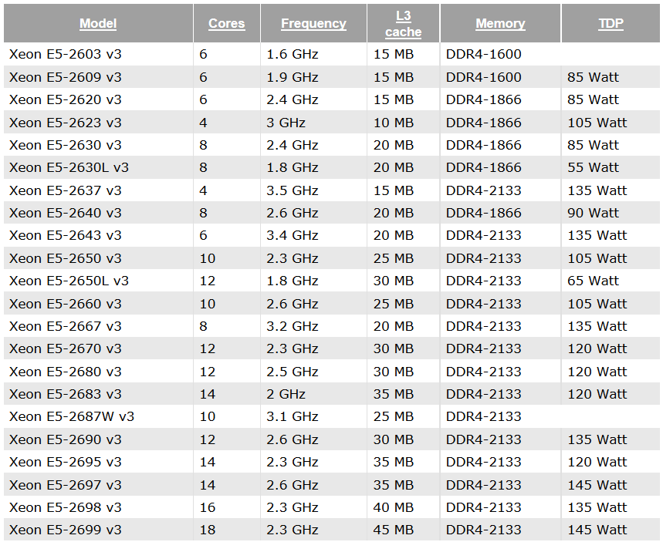Select the Xeon E5-2650L v3 row

[332, 281]
